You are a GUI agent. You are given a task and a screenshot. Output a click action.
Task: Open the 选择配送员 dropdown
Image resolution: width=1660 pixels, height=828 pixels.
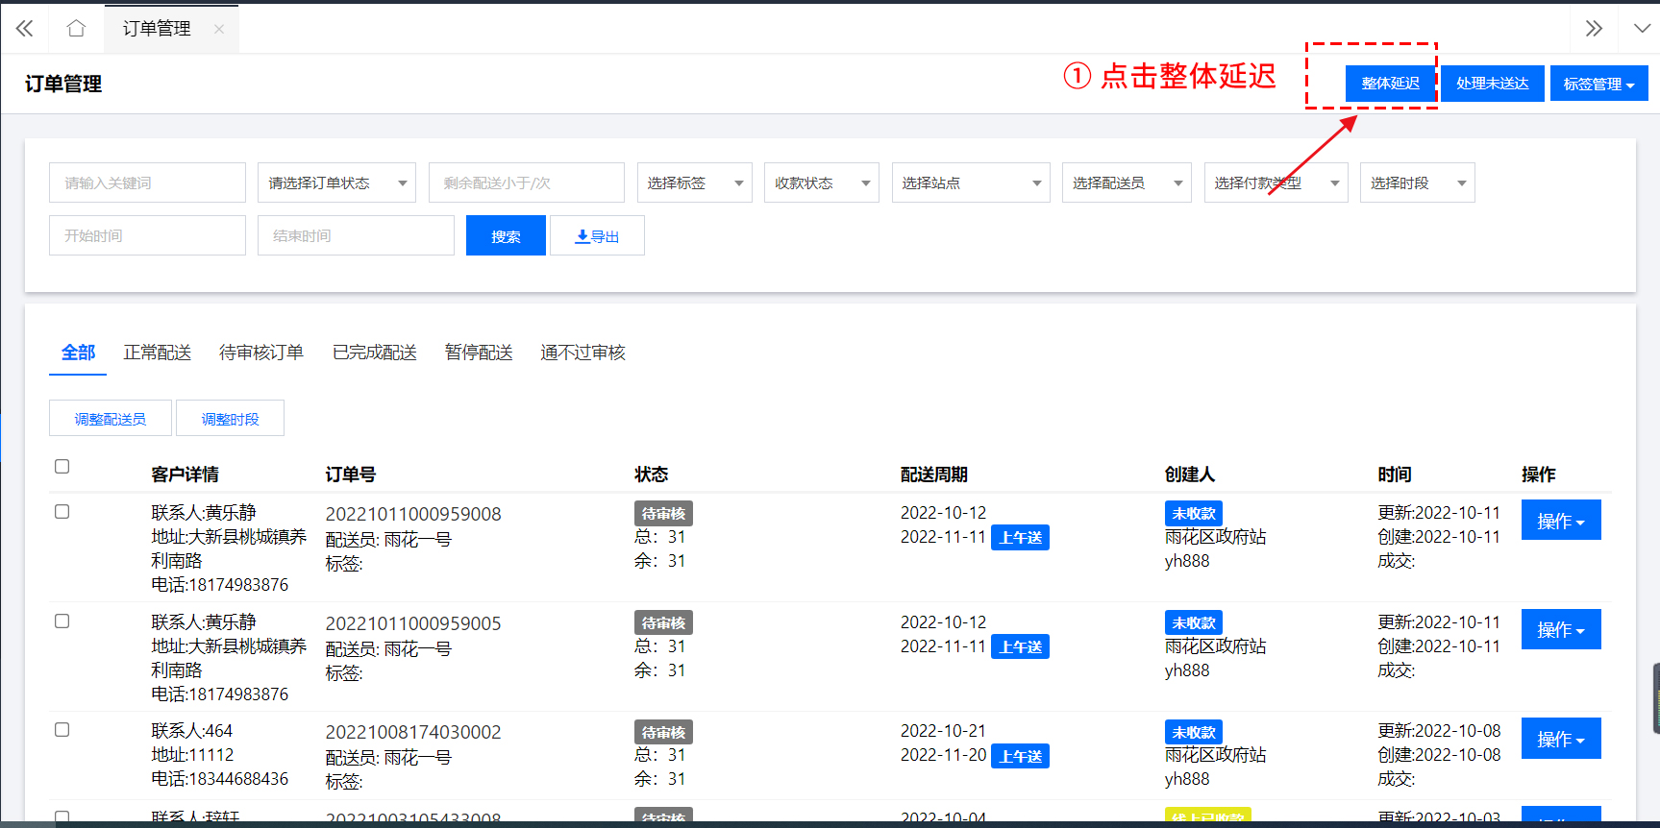(x=1126, y=183)
